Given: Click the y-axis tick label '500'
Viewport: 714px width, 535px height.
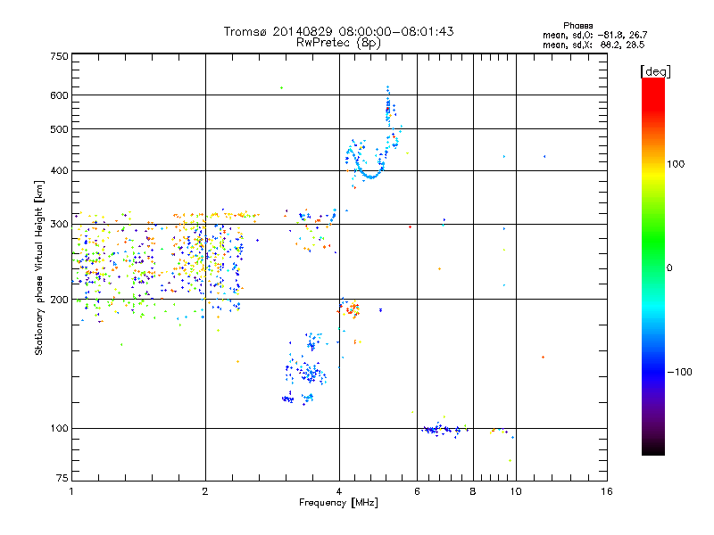Looking at the screenshot, I should pyautogui.click(x=59, y=129).
